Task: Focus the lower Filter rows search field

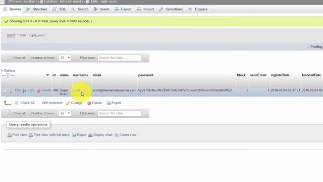Action: pos(120,113)
